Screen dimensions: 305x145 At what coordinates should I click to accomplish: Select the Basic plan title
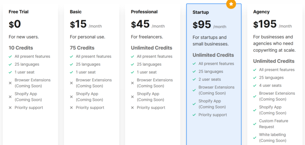(x=76, y=12)
